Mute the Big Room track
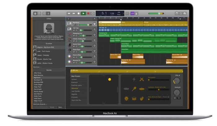Viewport: 217px width, 126px height. coord(74,25)
